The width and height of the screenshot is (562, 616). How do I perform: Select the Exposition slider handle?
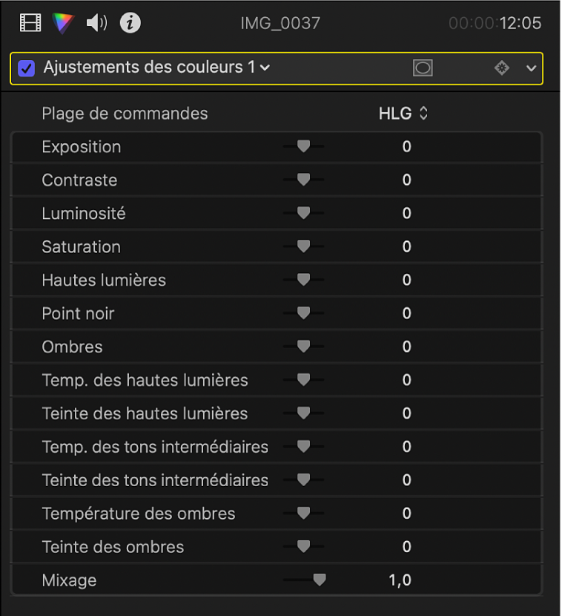303,146
